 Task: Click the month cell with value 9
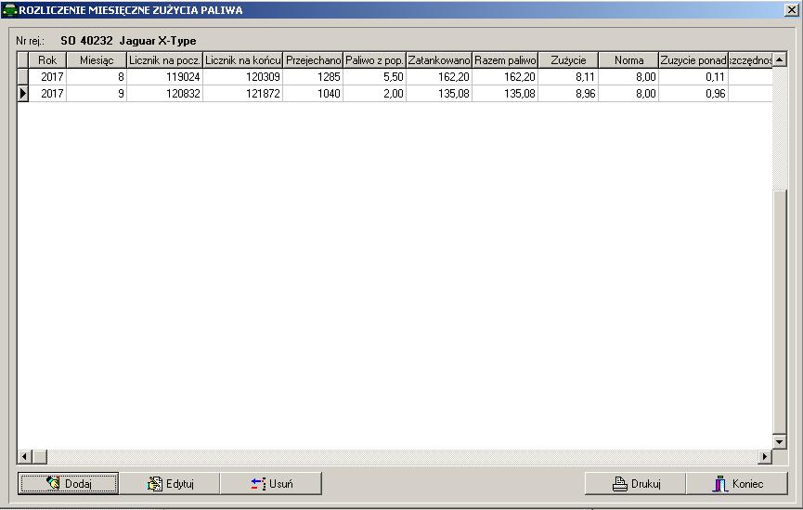coord(97,93)
